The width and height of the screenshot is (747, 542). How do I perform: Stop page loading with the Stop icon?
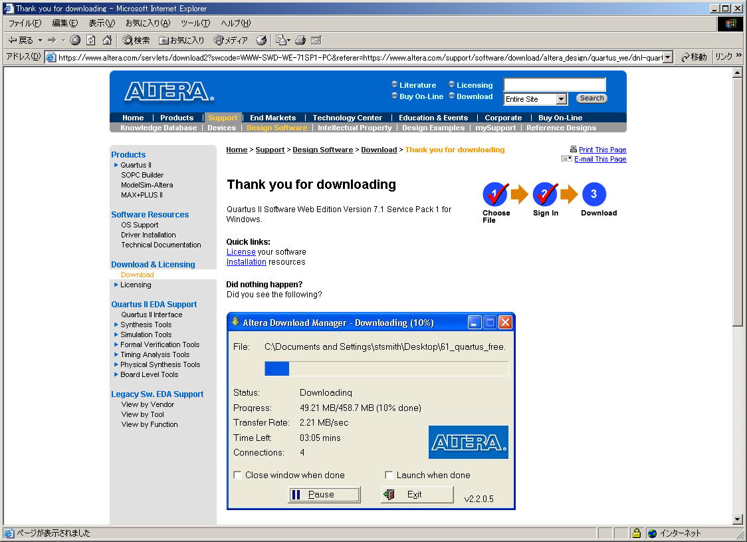(75, 40)
